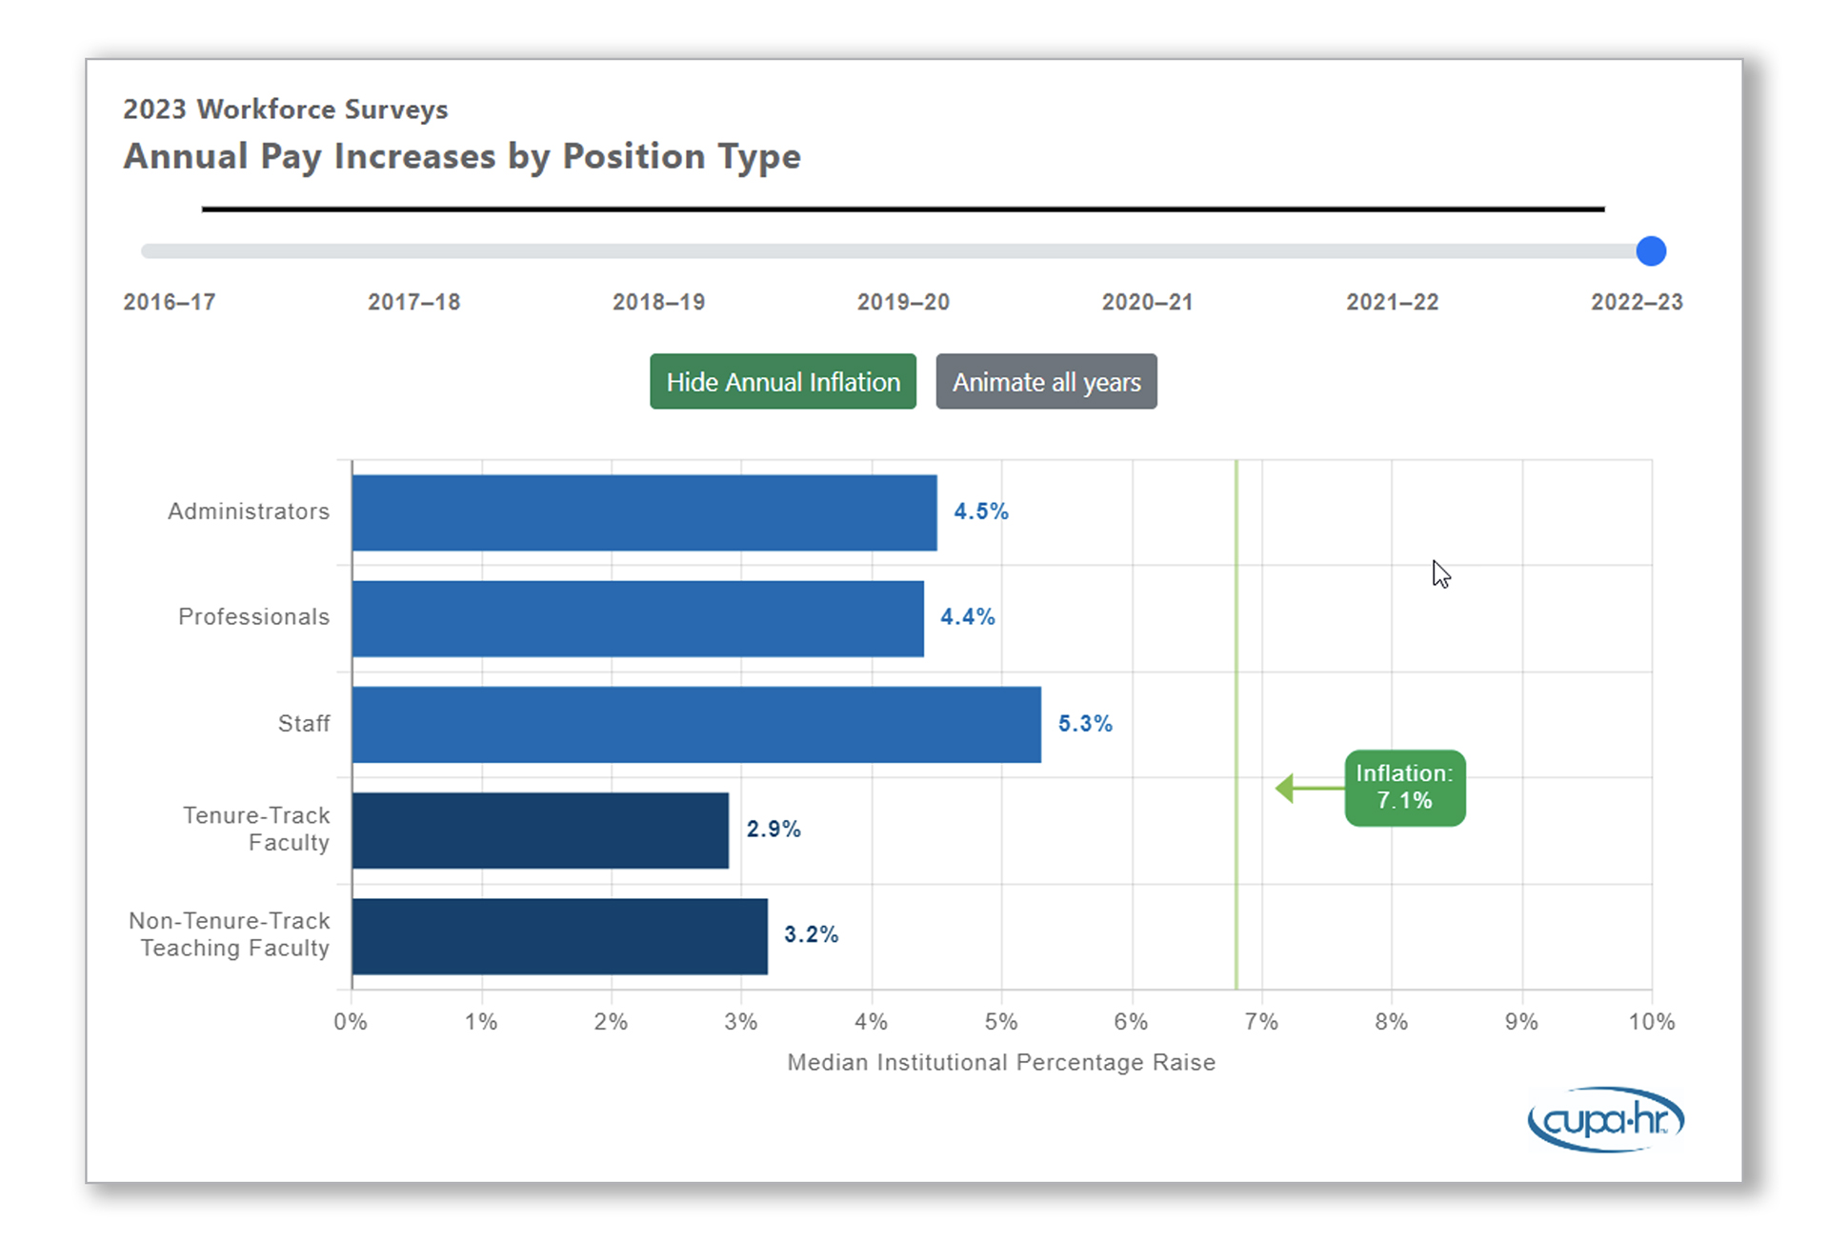
Task: Select the 2022–23 year label
Action: (1637, 302)
